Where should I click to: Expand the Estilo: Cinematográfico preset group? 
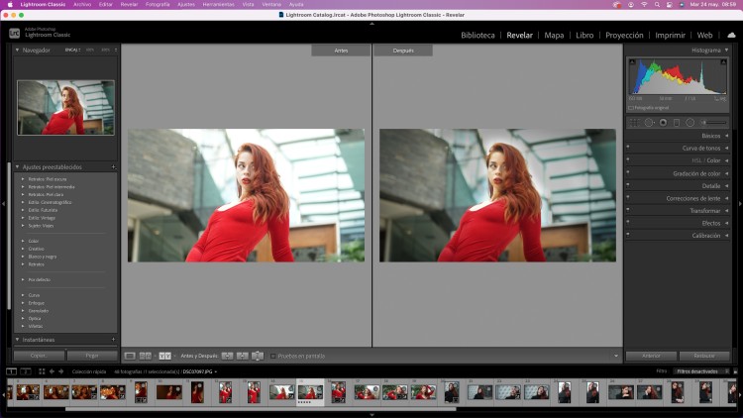[x=23, y=202]
